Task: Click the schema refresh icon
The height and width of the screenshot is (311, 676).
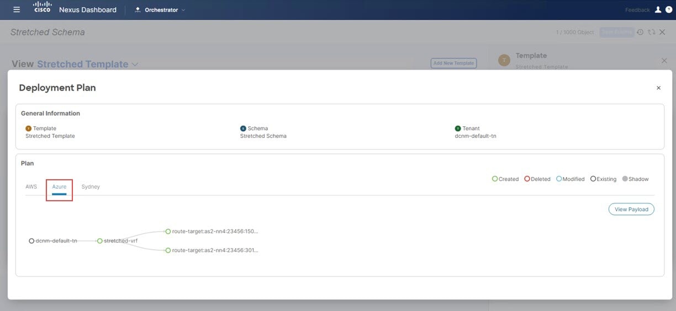Action: 652,32
